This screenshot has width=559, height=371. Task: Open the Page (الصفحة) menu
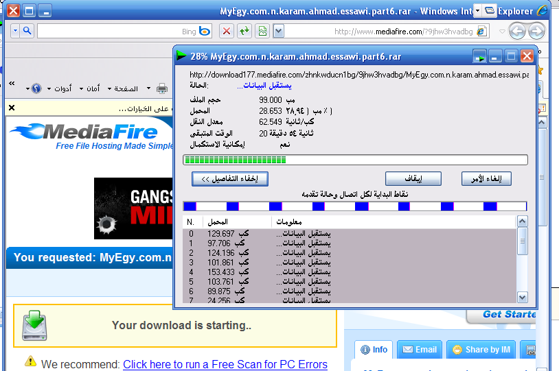point(126,88)
